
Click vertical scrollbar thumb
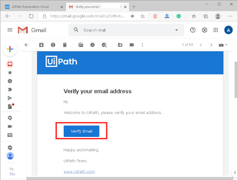tap(236, 80)
